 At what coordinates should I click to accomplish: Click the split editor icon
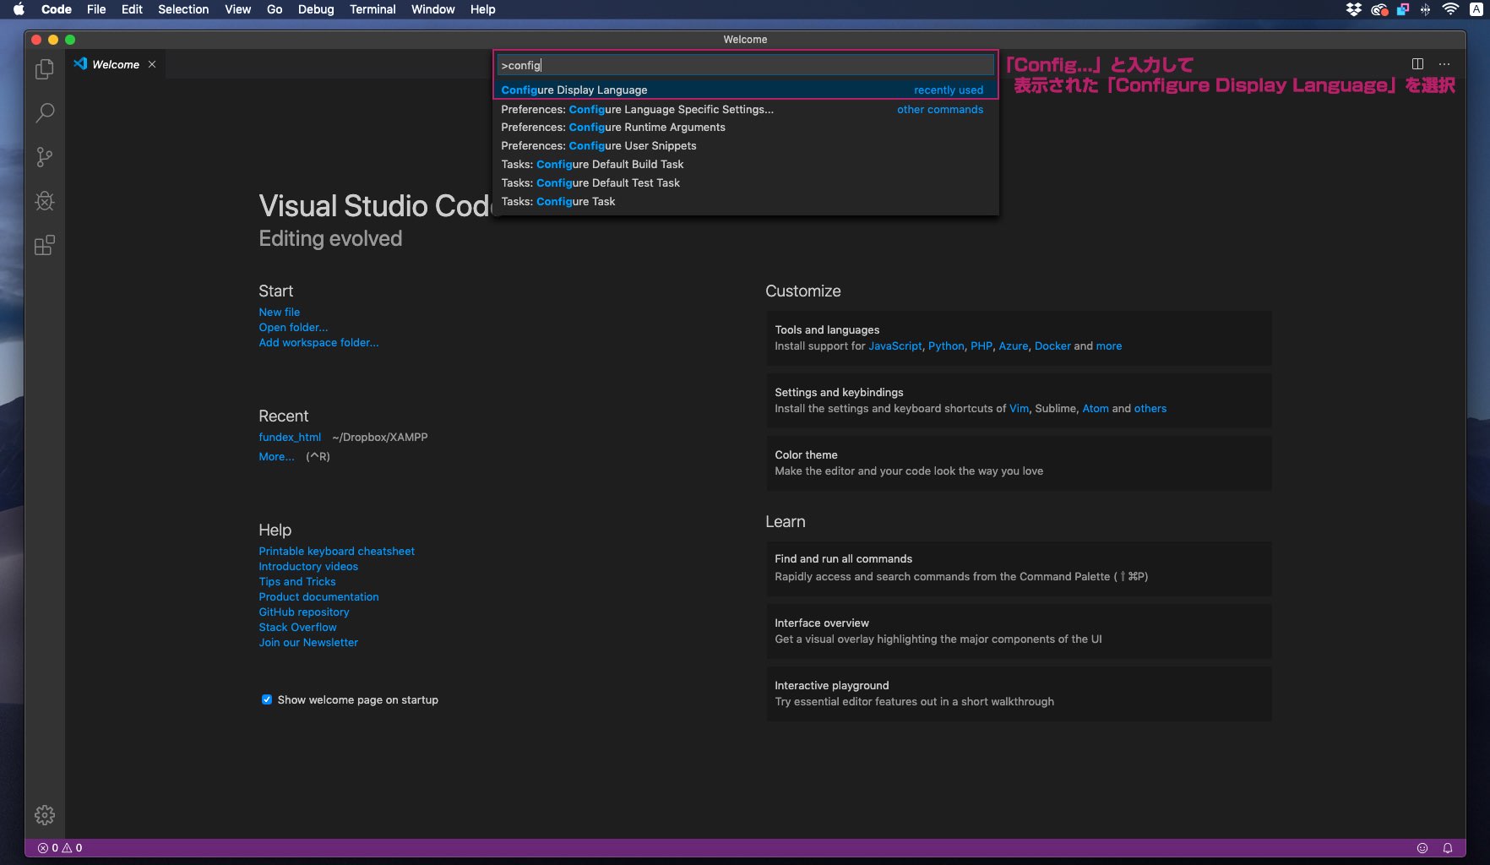coord(1417,64)
